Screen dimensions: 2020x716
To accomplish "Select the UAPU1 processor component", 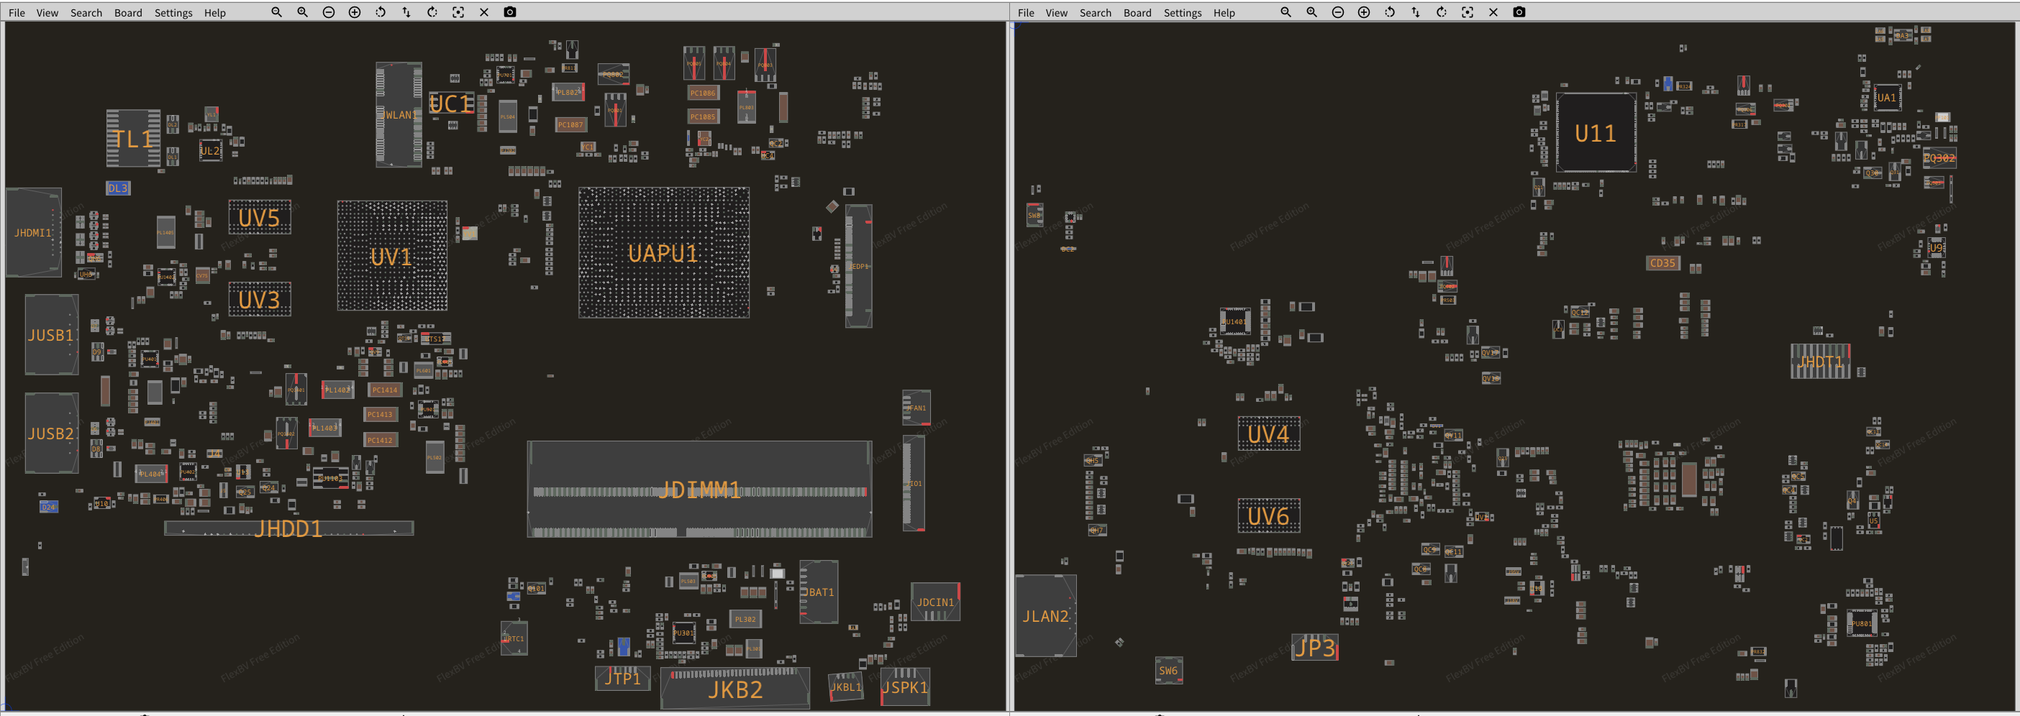I will pos(663,253).
